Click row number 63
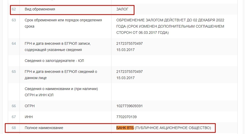Screen dimensions: 245x134 coord(14,20)
